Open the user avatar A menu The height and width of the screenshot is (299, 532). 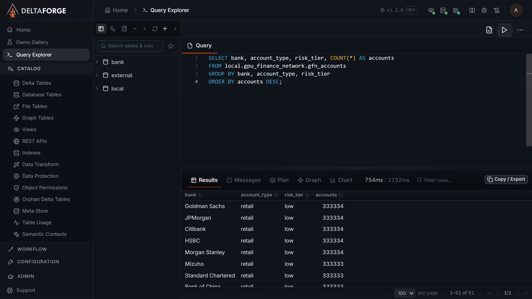coord(516,10)
